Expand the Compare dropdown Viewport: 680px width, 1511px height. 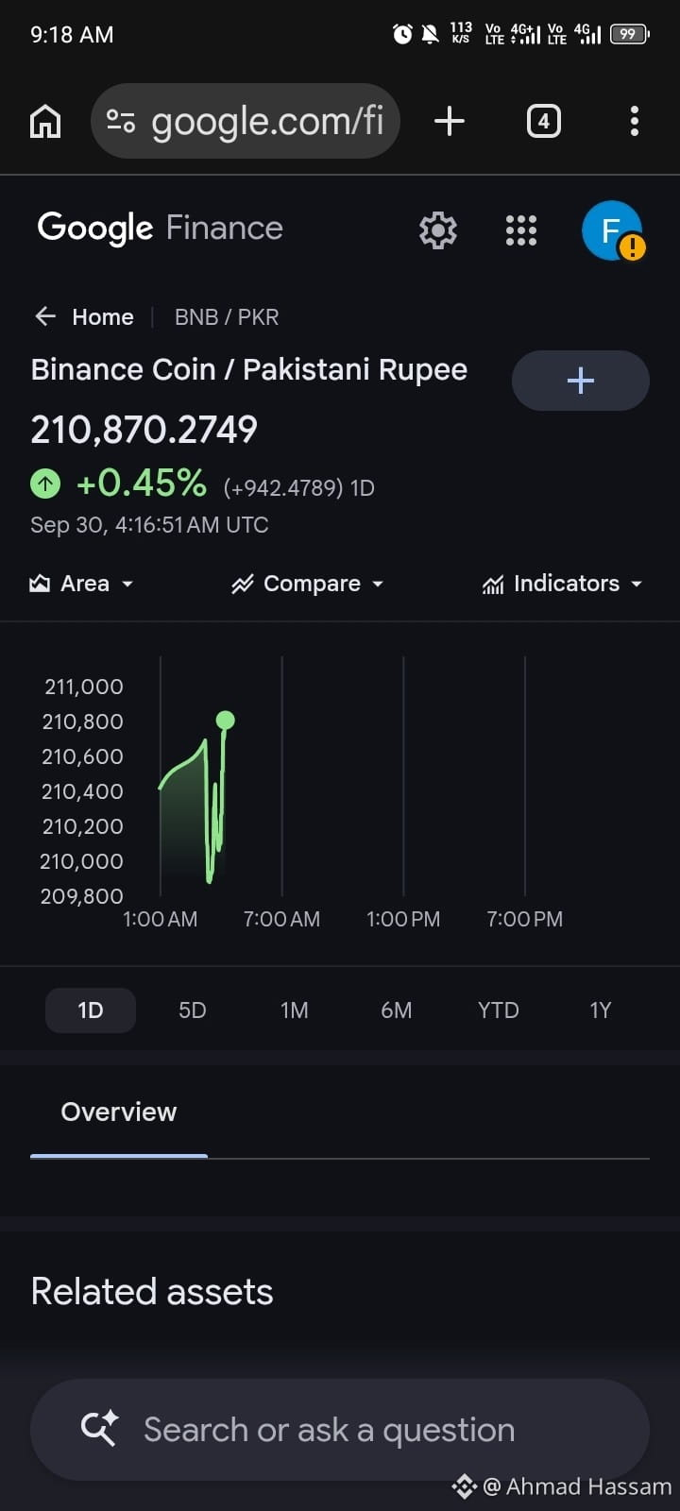point(308,584)
